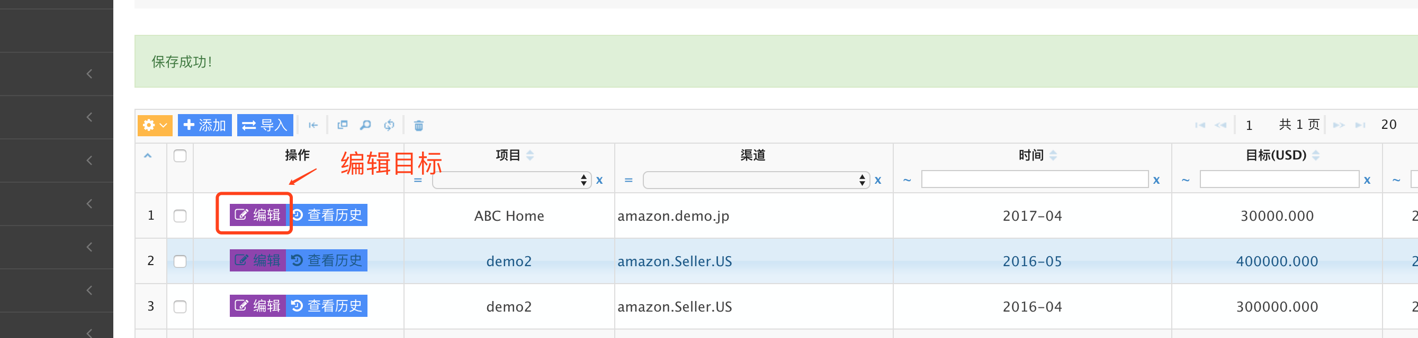Open the 渠道 filter select box

click(x=756, y=180)
